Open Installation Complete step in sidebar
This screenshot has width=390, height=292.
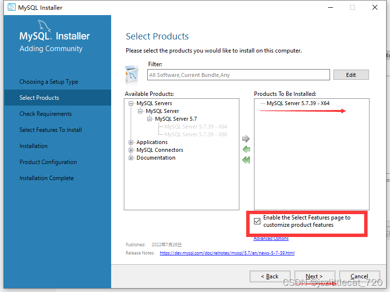click(46, 178)
